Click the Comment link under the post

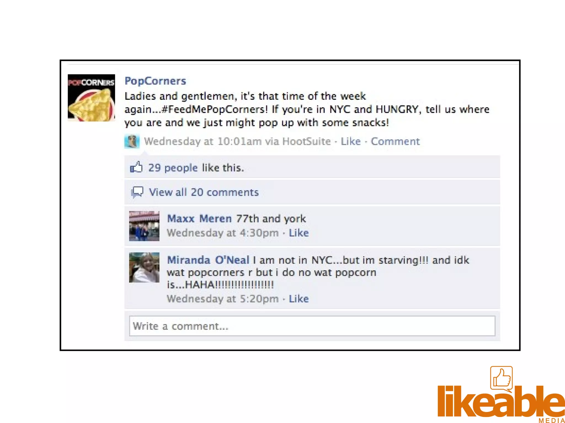[x=395, y=141]
